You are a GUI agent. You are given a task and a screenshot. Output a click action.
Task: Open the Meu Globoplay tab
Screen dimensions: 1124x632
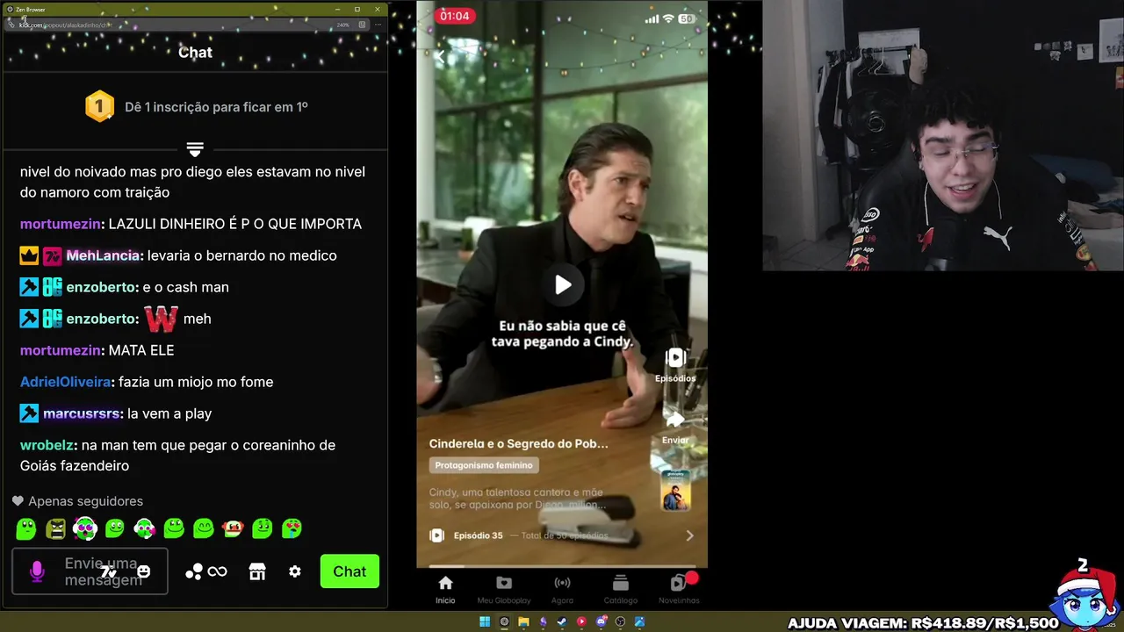point(504,589)
